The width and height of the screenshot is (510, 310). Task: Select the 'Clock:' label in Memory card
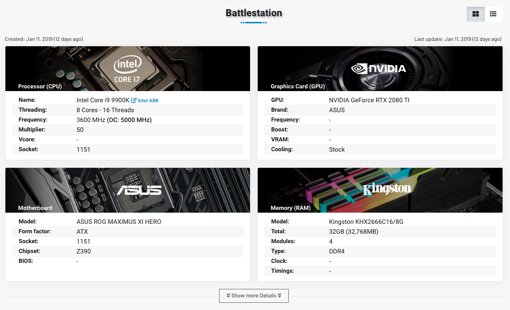279,261
